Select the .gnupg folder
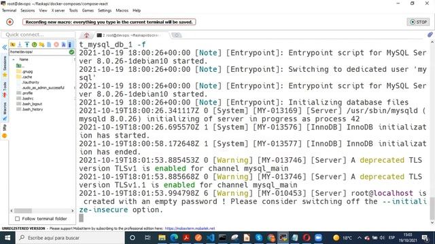Viewport: 435px width, 244px height. (x=24, y=71)
